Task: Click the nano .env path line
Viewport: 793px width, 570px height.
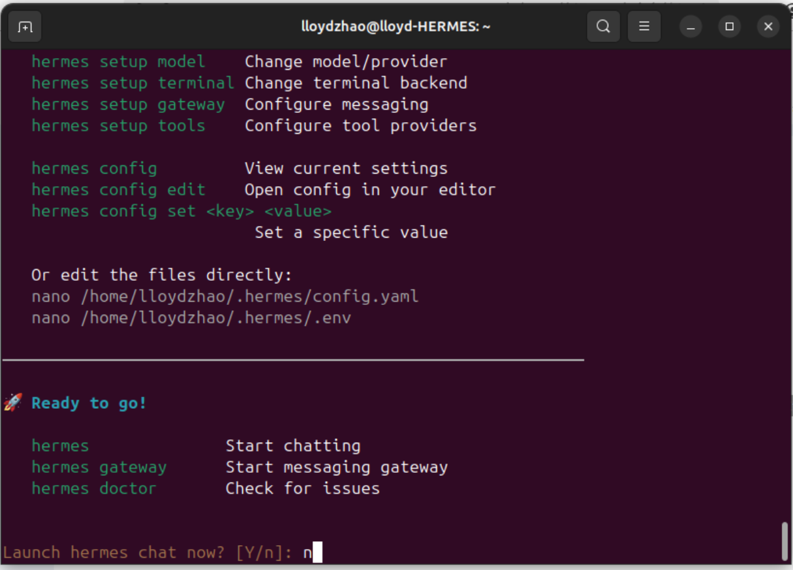Action: [191, 318]
